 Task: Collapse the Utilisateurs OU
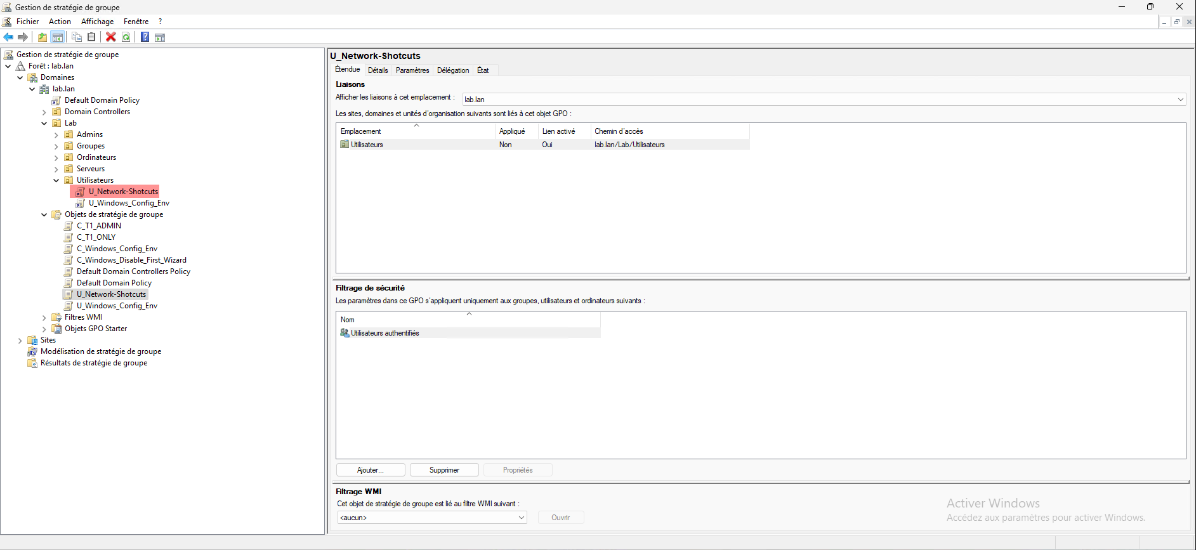point(56,180)
